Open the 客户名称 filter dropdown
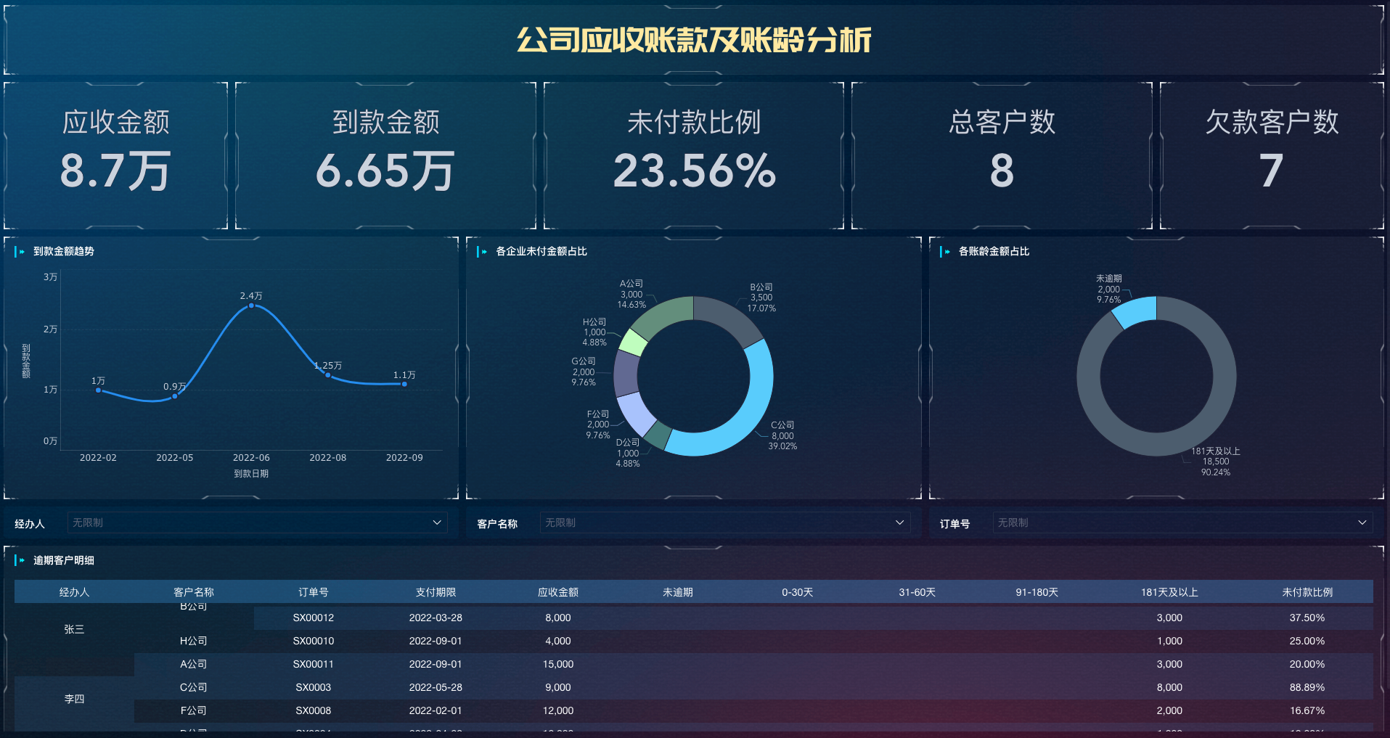 [900, 522]
